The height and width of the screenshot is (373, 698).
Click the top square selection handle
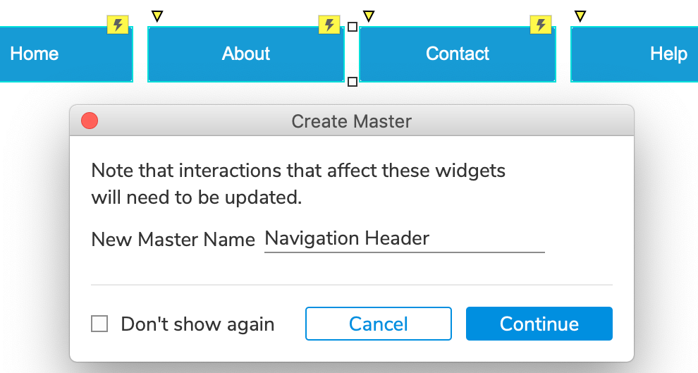(352, 27)
